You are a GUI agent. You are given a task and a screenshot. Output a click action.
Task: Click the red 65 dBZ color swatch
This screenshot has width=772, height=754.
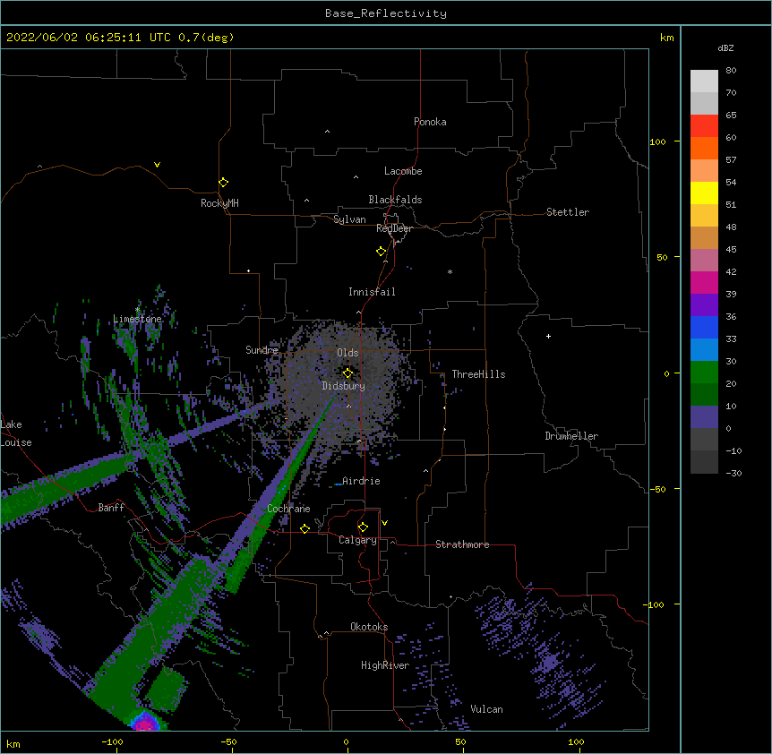pyautogui.click(x=704, y=126)
